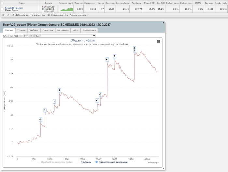The width and height of the screenshot is (228, 172).
Task: Toggle the 'Прибыль' legend series
Action: 84,162
